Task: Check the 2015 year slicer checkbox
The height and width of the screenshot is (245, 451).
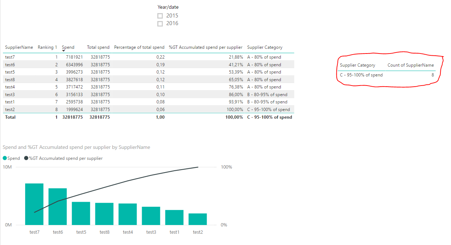Action: click(x=160, y=16)
